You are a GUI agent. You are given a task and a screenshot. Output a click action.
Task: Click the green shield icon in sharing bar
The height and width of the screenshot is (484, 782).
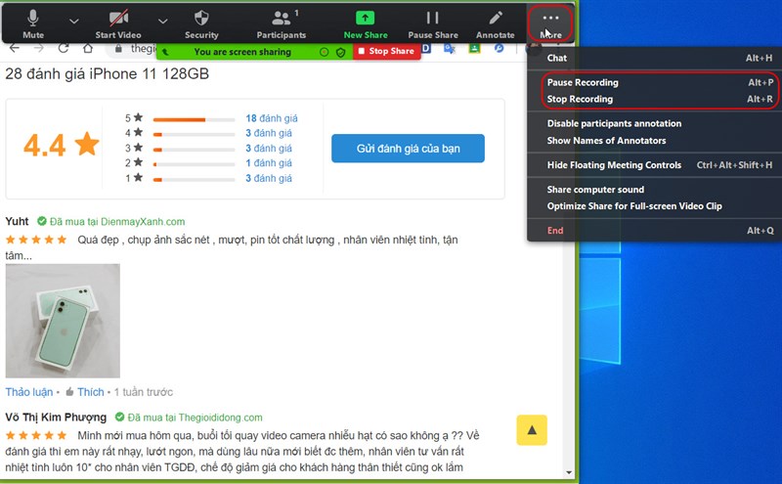(340, 52)
